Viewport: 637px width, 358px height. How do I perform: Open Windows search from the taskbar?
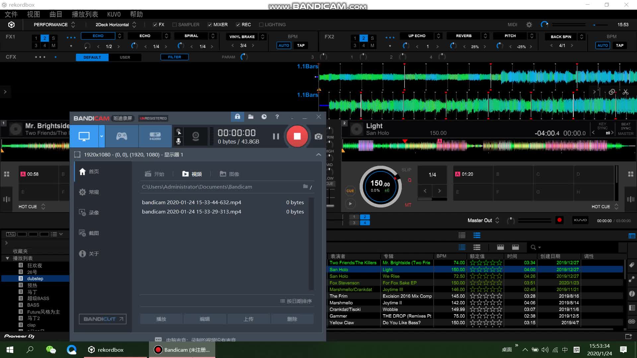click(30, 350)
